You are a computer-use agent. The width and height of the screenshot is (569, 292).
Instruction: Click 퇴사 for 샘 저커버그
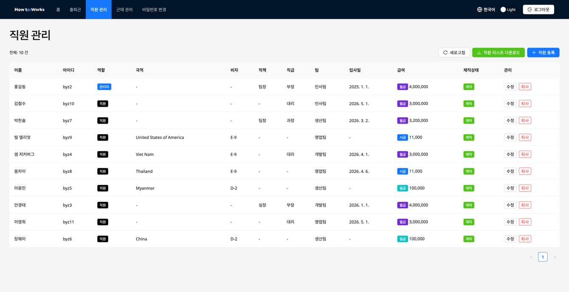525,154
